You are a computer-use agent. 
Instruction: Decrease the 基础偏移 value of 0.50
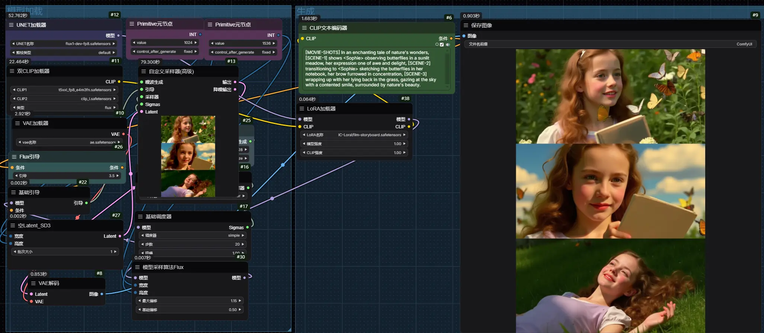click(140, 310)
